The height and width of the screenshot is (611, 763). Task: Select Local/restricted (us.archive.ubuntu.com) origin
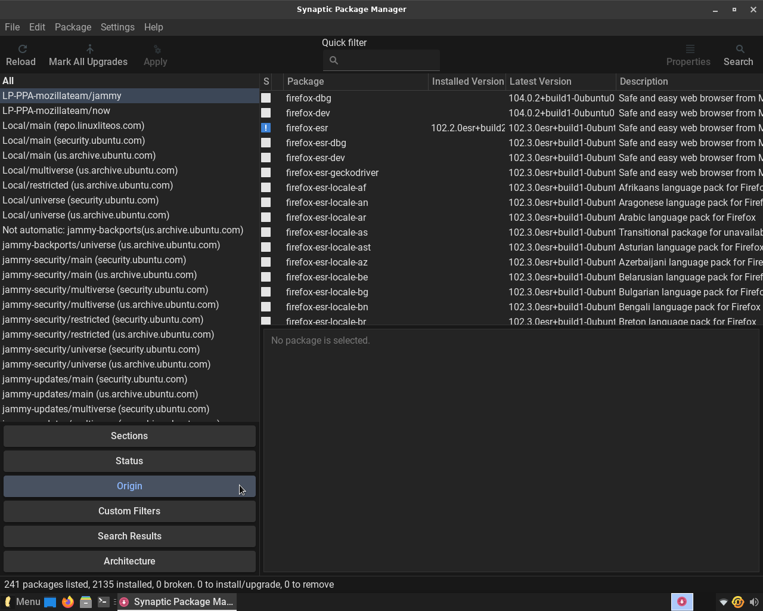129,185
